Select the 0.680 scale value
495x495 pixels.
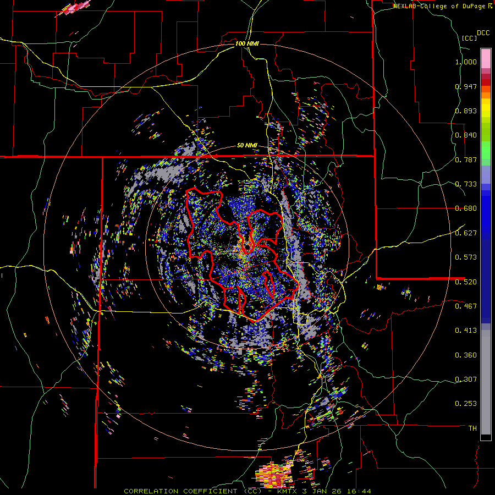click(466, 208)
